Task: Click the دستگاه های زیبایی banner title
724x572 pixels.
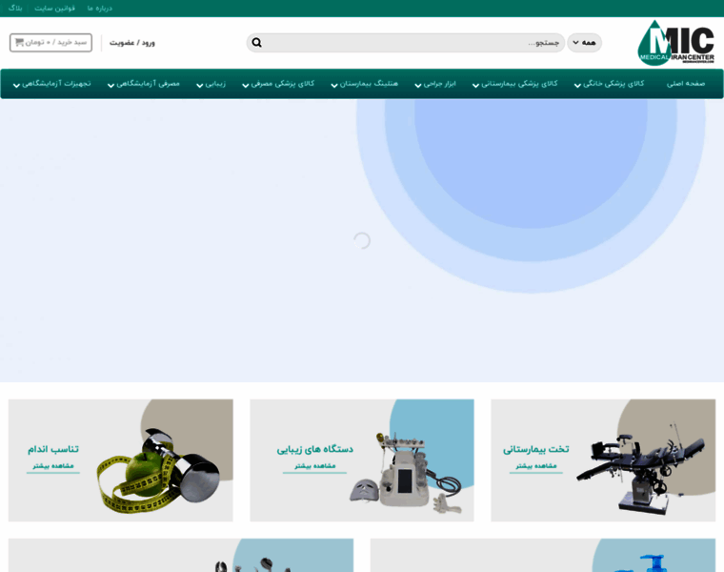Action: (x=315, y=449)
